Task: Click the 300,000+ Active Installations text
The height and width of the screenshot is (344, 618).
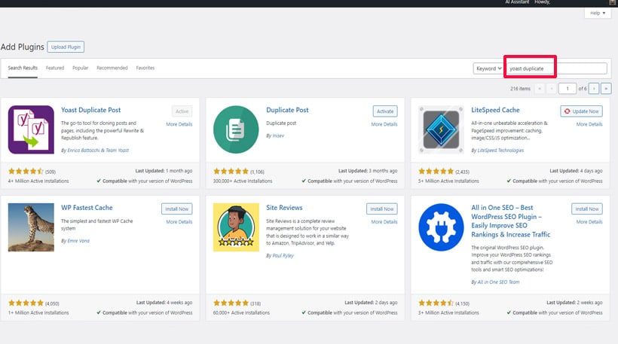Action: tap(243, 181)
